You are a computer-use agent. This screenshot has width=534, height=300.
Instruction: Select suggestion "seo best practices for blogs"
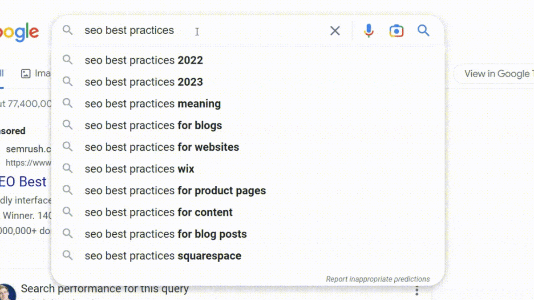pyautogui.click(x=153, y=125)
